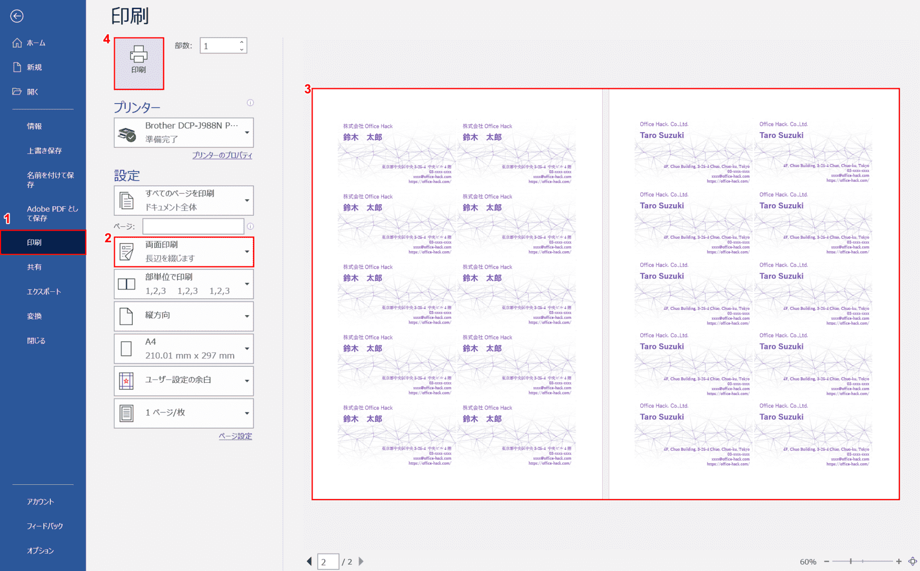Viewport: 920px width, 571px height.
Task: Click the 印刷 print button
Action: click(139, 63)
